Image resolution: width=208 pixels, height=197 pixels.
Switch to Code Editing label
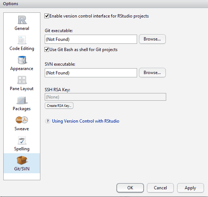[22, 49]
